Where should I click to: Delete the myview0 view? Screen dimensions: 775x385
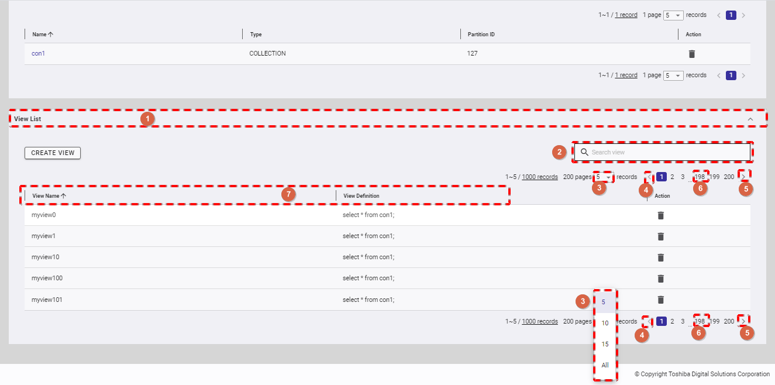click(x=661, y=215)
